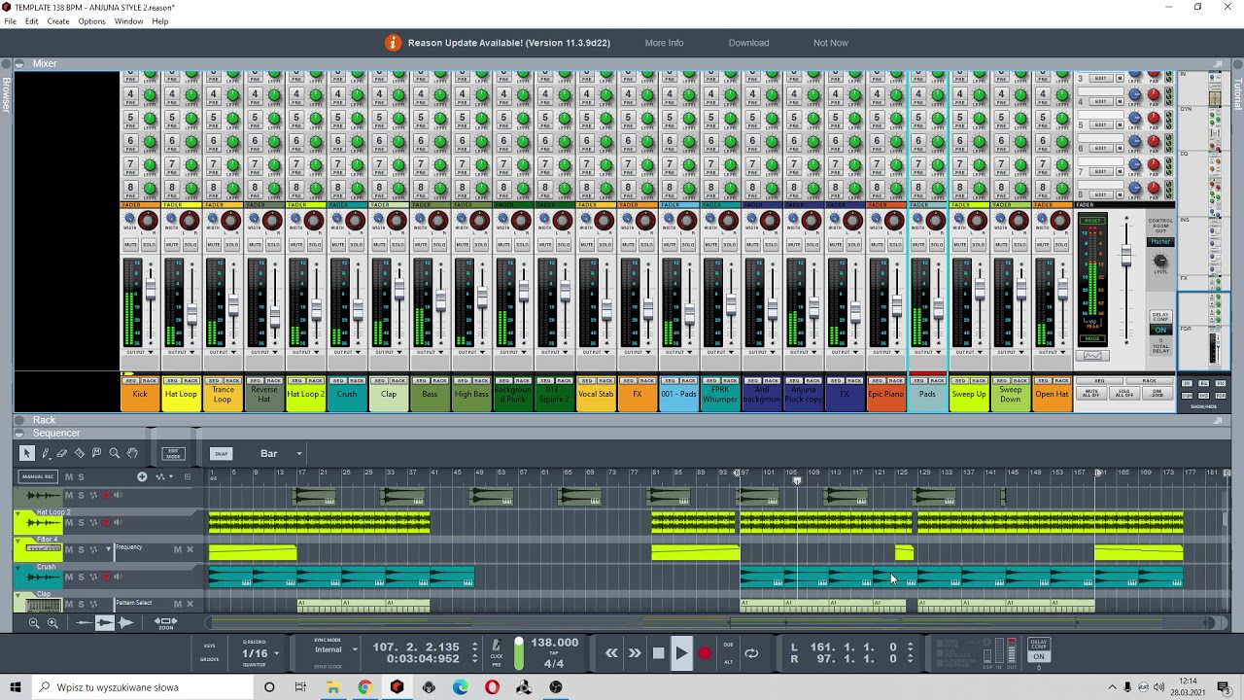This screenshot has height=700, width=1244.
Task: Click the Stop transport button
Action: click(x=658, y=653)
